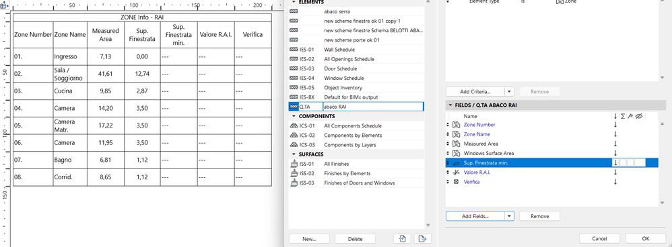Screen dimensions: 672x247
Task: Click the import scheme icon button
Action: (403, 239)
